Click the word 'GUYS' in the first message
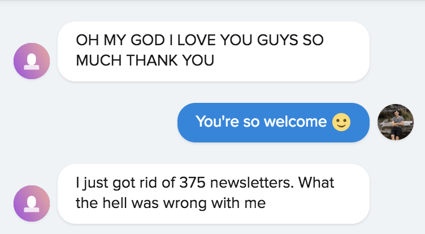The width and height of the screenshot is (425, 234). tap(277, 40)
